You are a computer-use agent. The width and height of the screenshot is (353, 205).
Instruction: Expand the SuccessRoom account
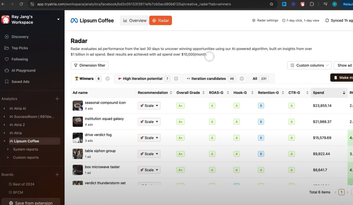point(4,117)
